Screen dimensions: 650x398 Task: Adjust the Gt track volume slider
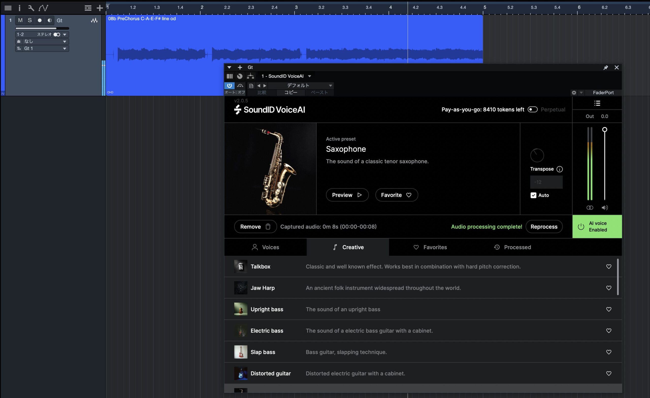coord(42,28)
